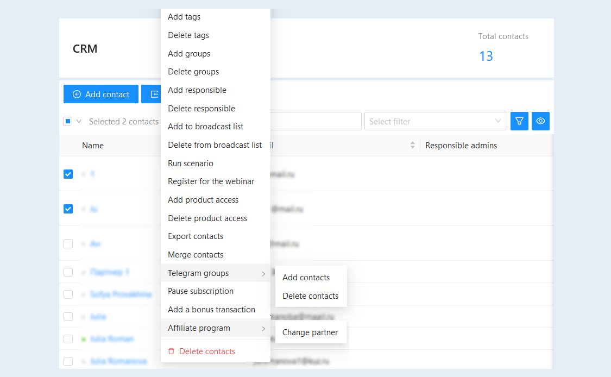Expand Telegram groups submenu arrow
Screen dimensions: 611x377
coord(263,274)
